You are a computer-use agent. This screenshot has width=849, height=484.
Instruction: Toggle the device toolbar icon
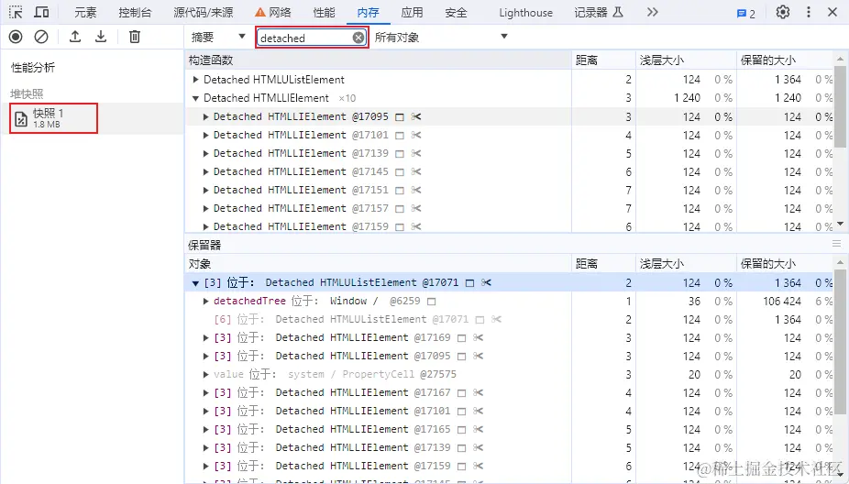tap(41, 12)
